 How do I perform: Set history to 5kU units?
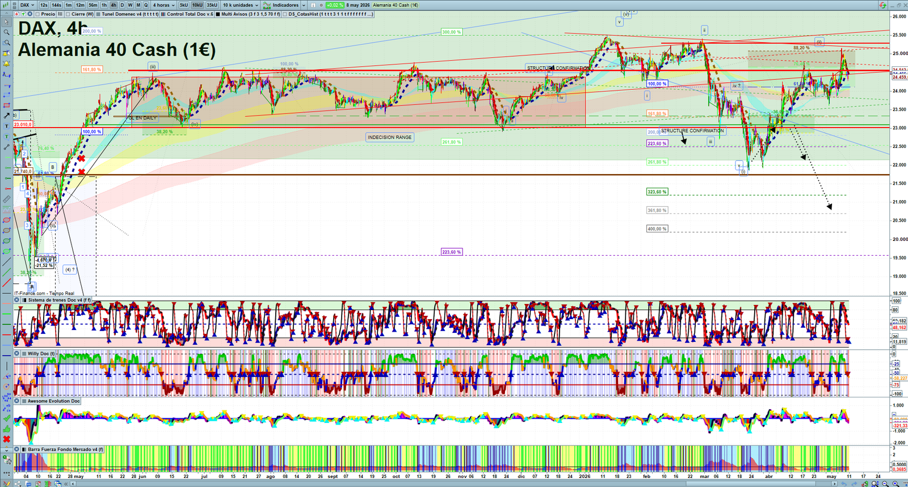coord(184,5)
